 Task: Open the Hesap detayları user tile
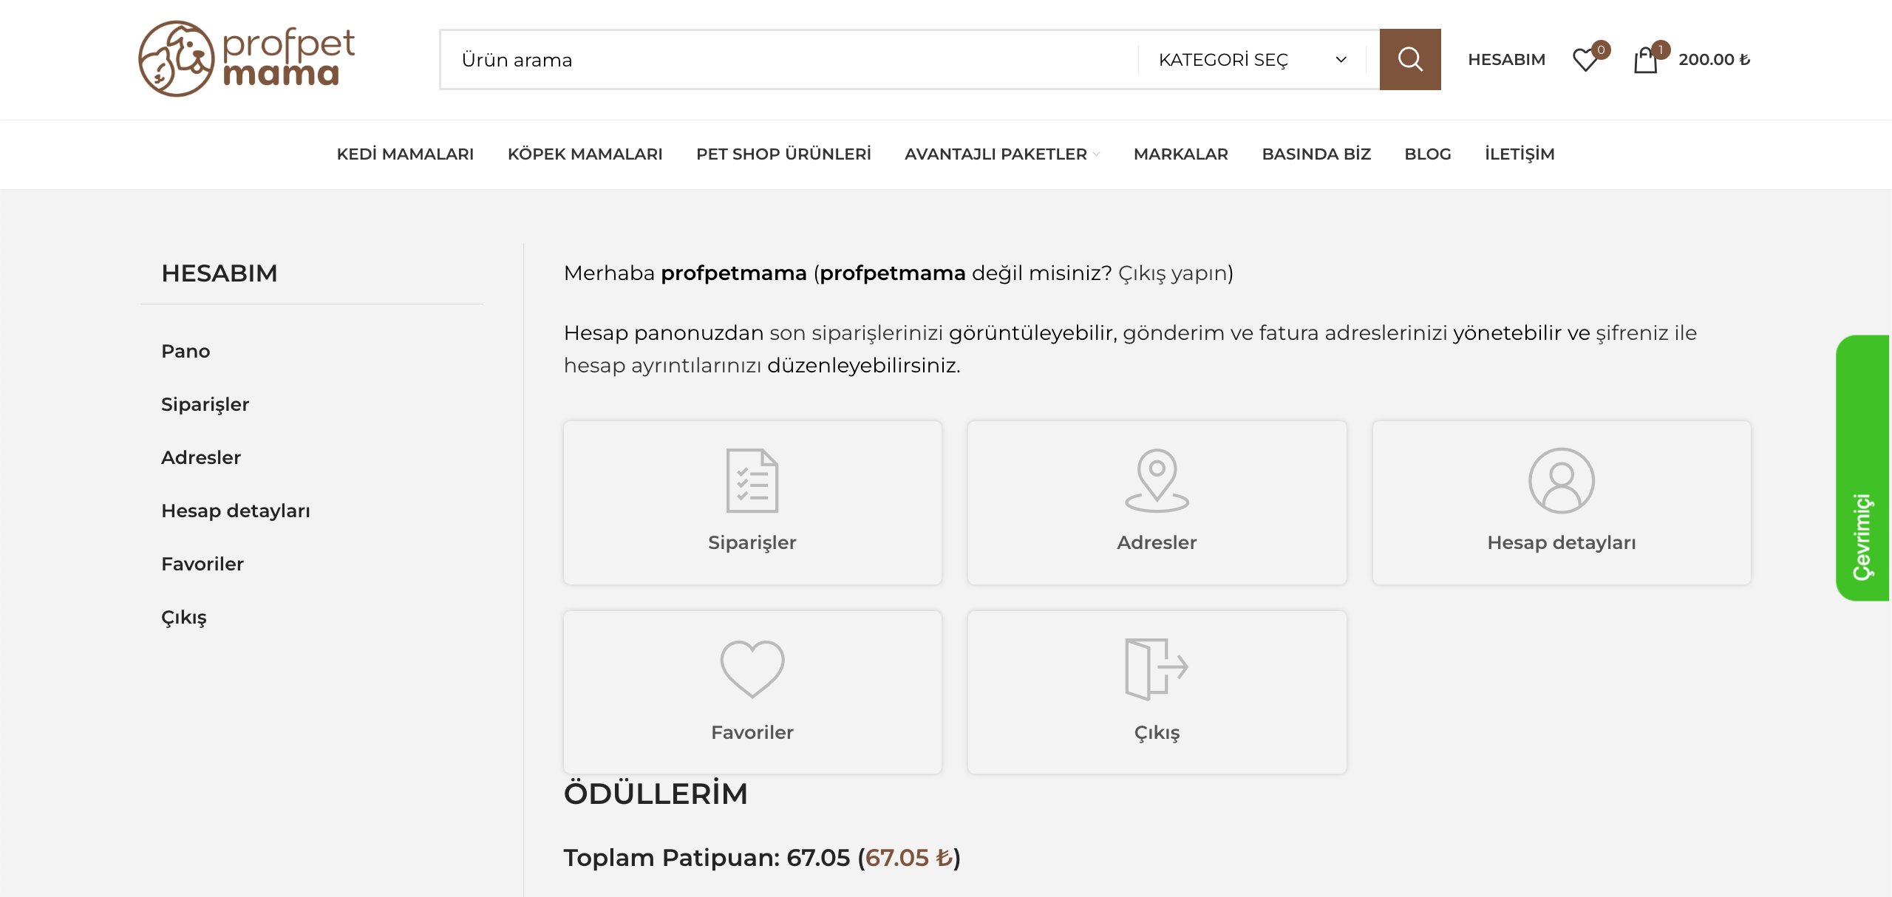pyautogui.click(x=1561, y=502)
